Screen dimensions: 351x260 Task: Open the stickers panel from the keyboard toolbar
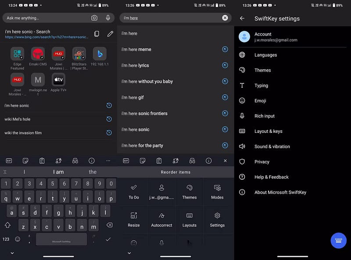(x=25, y=160)
